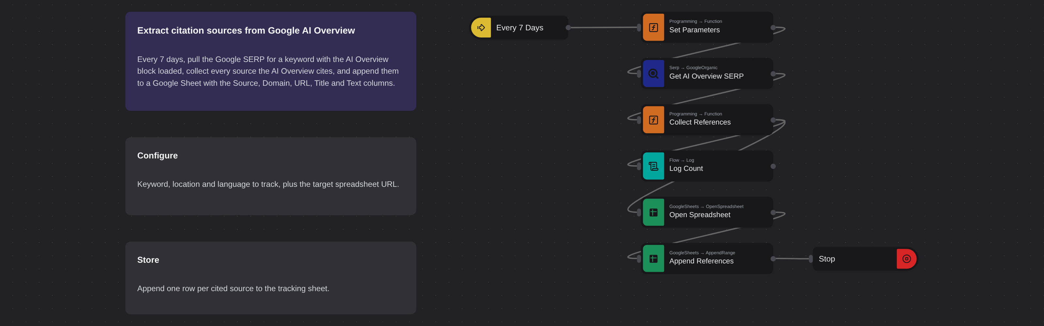Click the input port of the Stop node

[810, 259]
